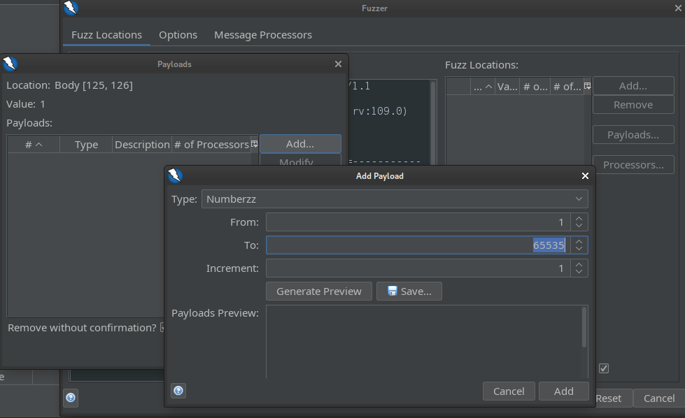Click the Processors button
Image resolution: width=685 pixels, height=418 pixels.
pos(633,164)
